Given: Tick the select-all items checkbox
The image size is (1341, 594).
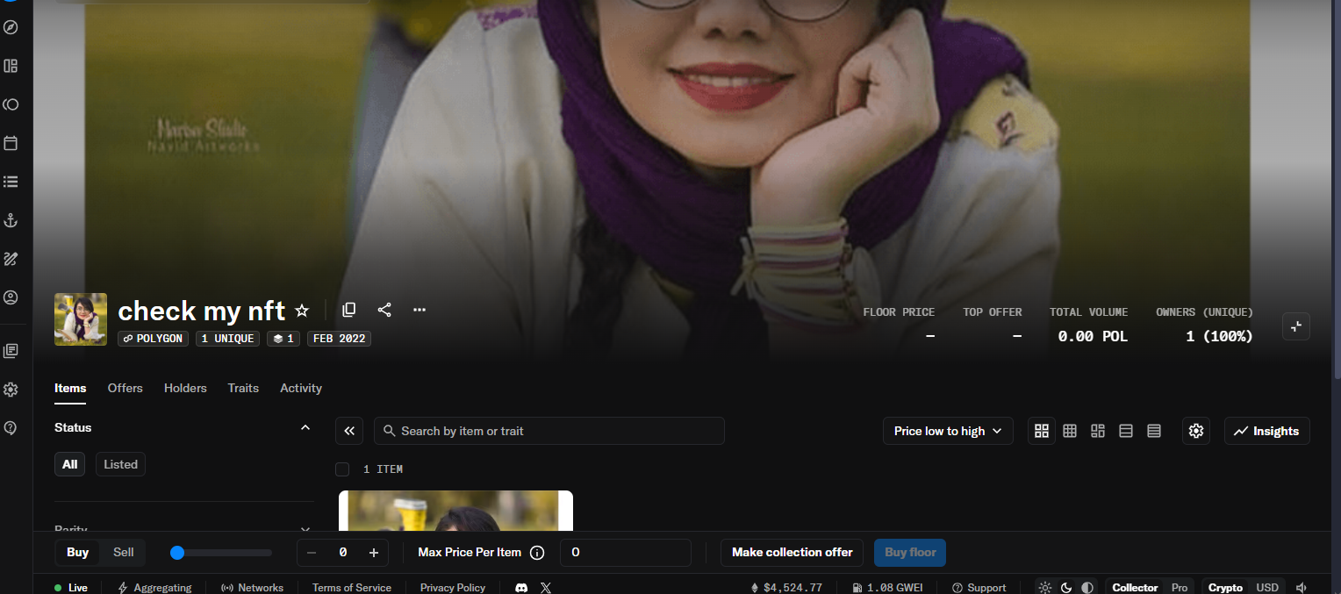Looking at the screenshot, I should pyautogui.click(x=342, y=469).
